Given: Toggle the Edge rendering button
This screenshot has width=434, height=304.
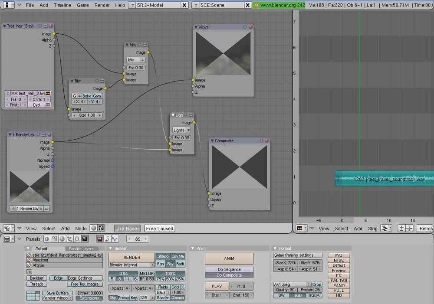Looking at the screenshot, I should 58,278.
